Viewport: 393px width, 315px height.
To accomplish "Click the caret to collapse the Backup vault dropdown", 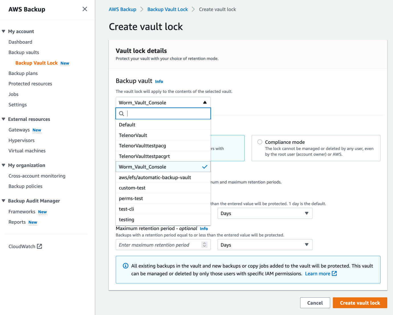I will tap(204, 102).
